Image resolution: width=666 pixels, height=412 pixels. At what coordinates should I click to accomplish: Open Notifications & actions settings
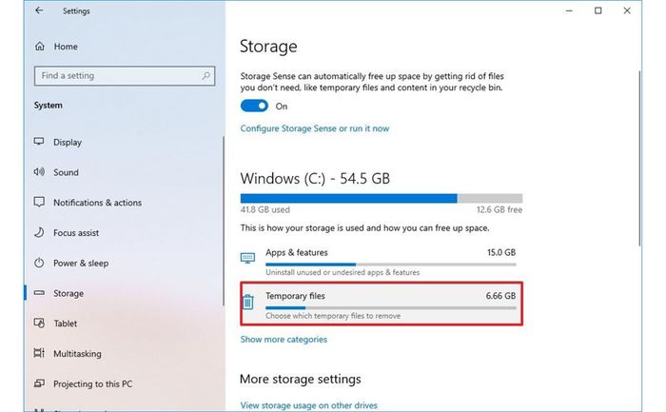coord(97,203)
